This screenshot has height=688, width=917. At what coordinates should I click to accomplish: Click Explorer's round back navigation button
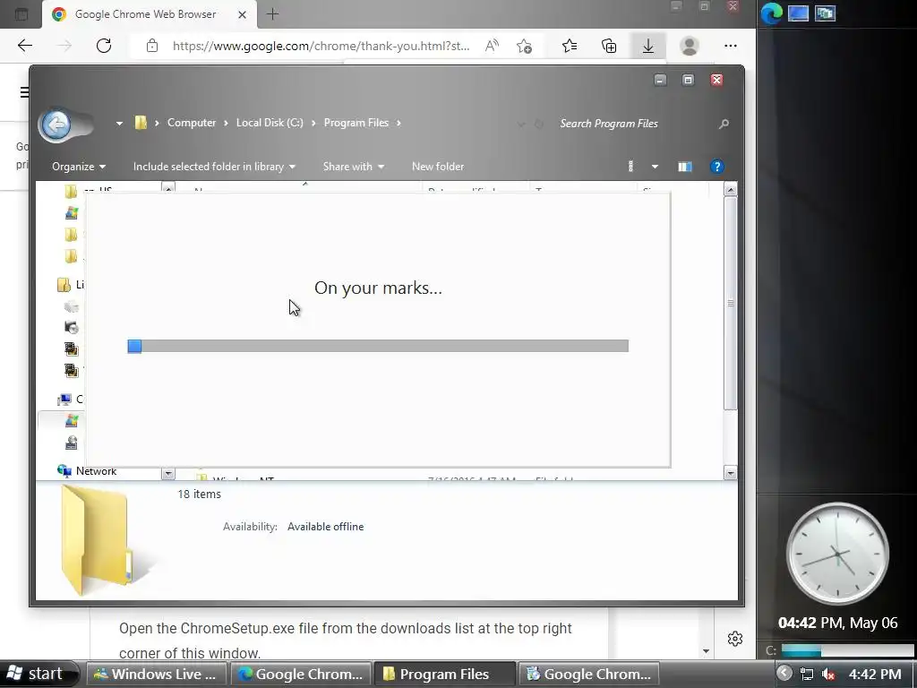pos(56,124)
